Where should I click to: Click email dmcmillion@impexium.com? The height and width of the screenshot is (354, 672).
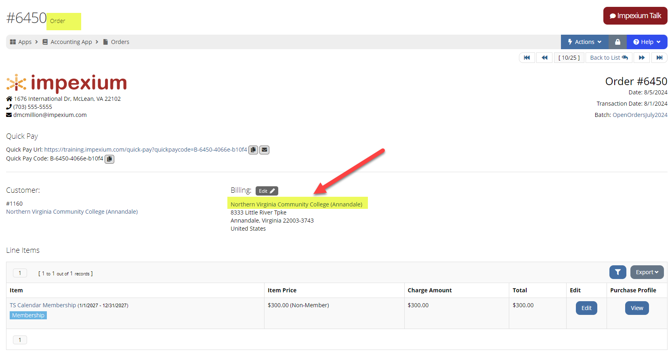tap(50, 115)
